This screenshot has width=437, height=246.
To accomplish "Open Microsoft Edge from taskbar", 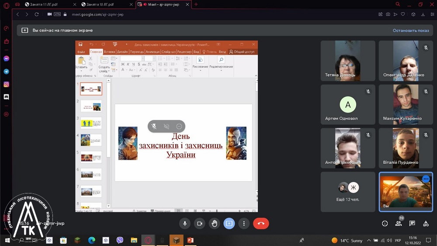I will [x=92, y=240].
